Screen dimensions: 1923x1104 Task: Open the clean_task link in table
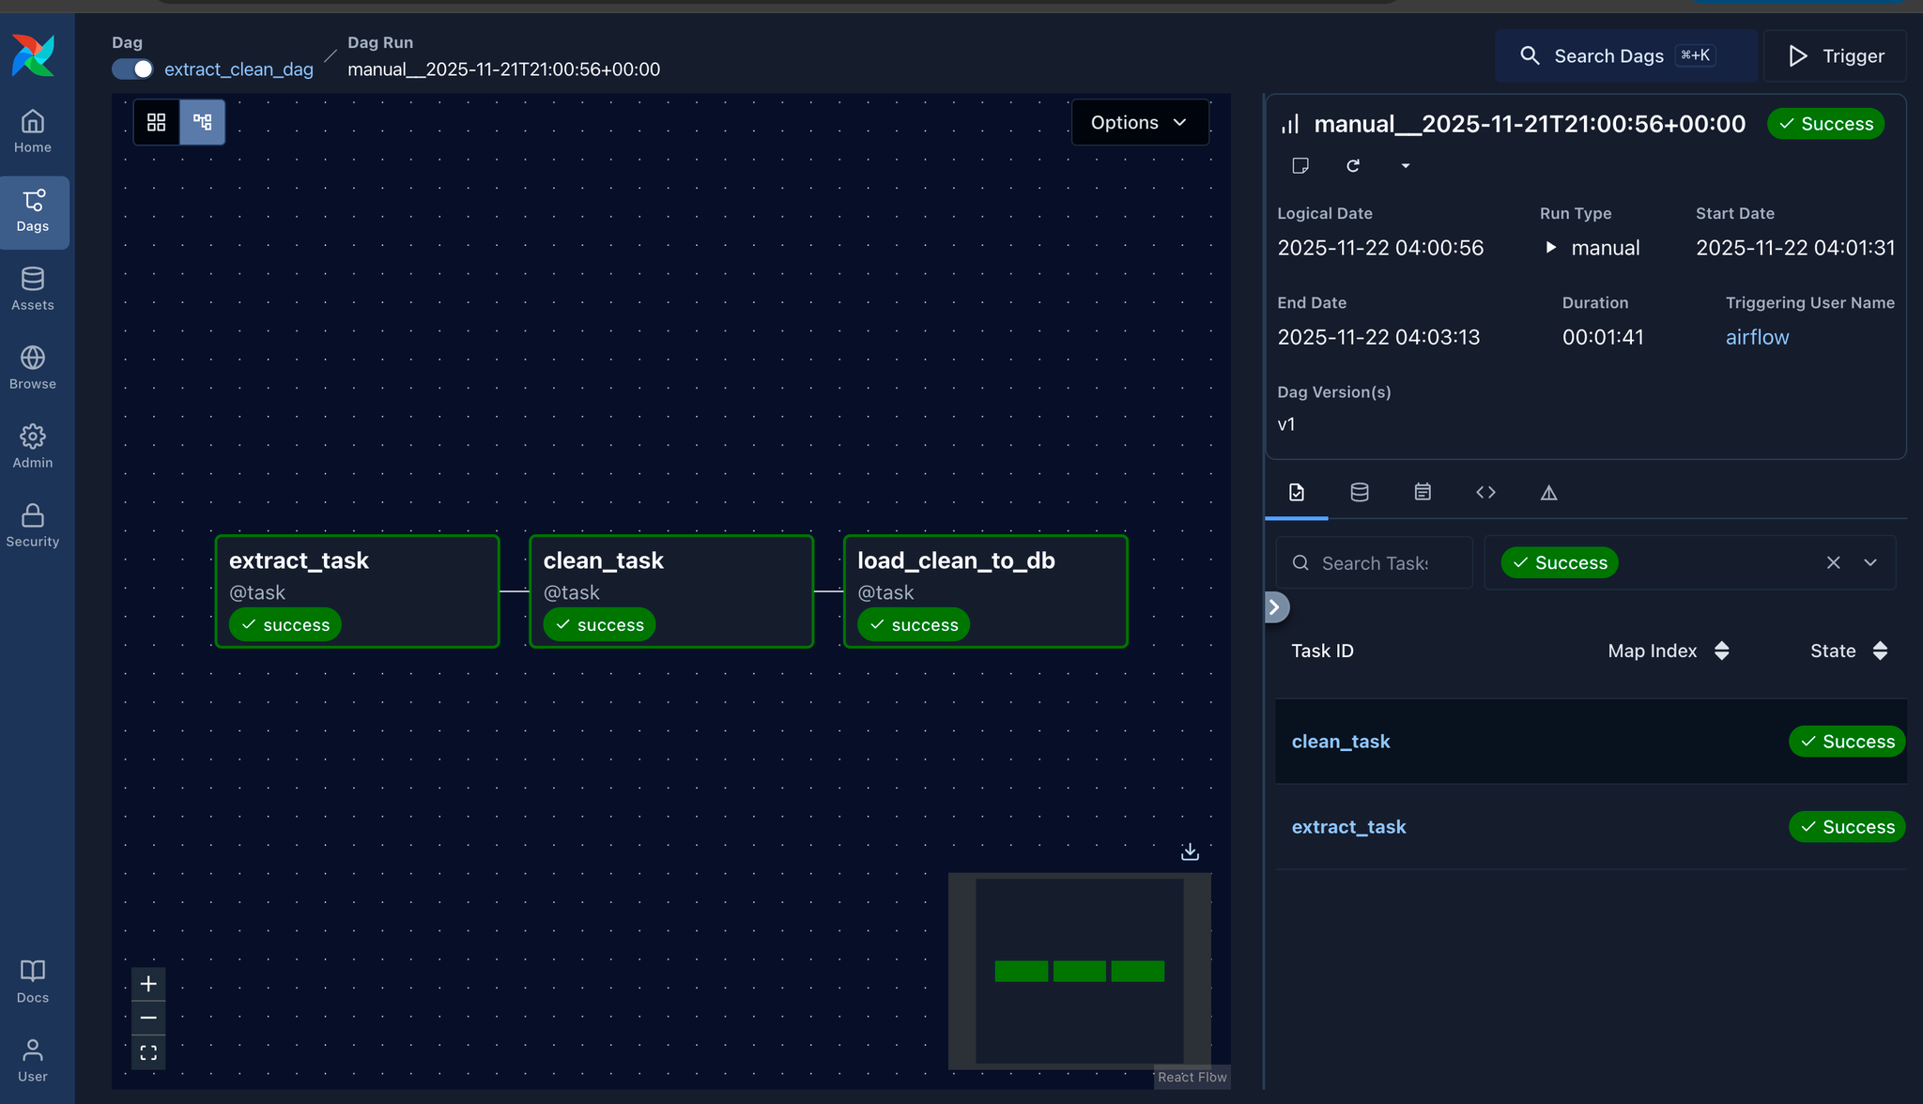click(1340, 742)
